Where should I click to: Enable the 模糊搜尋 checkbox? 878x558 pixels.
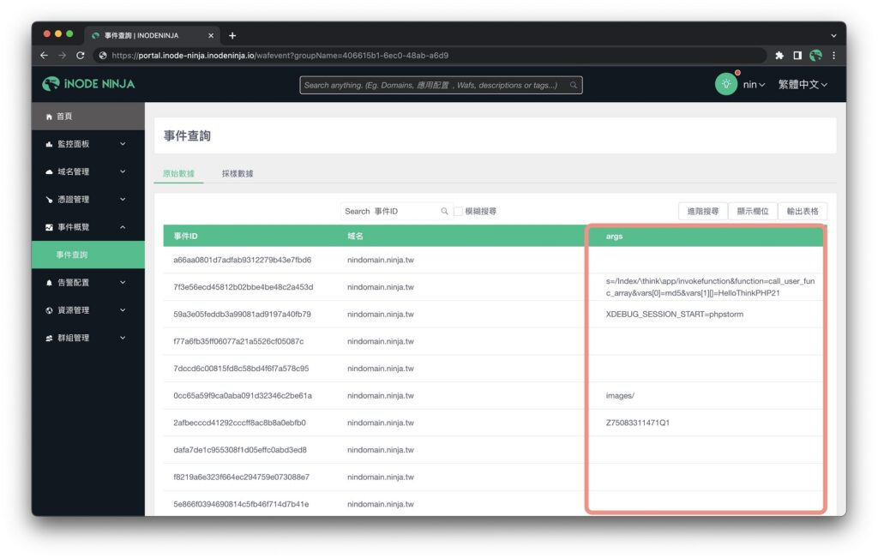tap(459, 211)
